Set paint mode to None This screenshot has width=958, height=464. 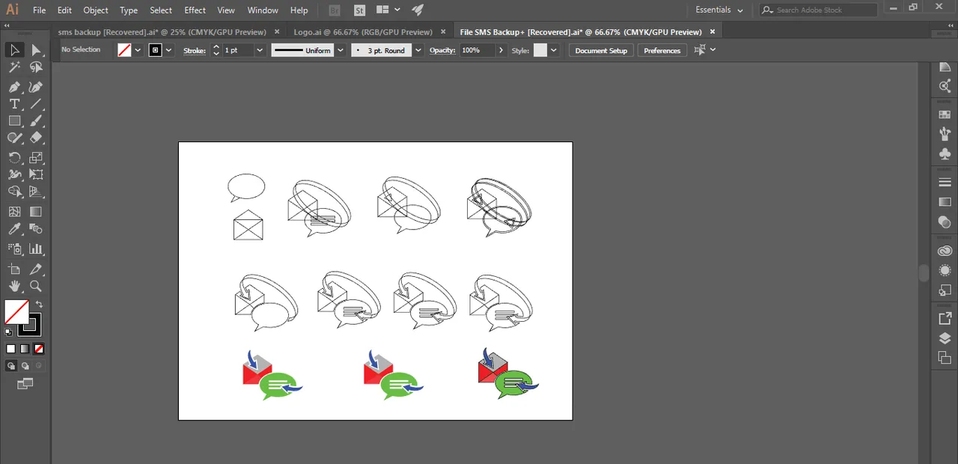(39, 349)
